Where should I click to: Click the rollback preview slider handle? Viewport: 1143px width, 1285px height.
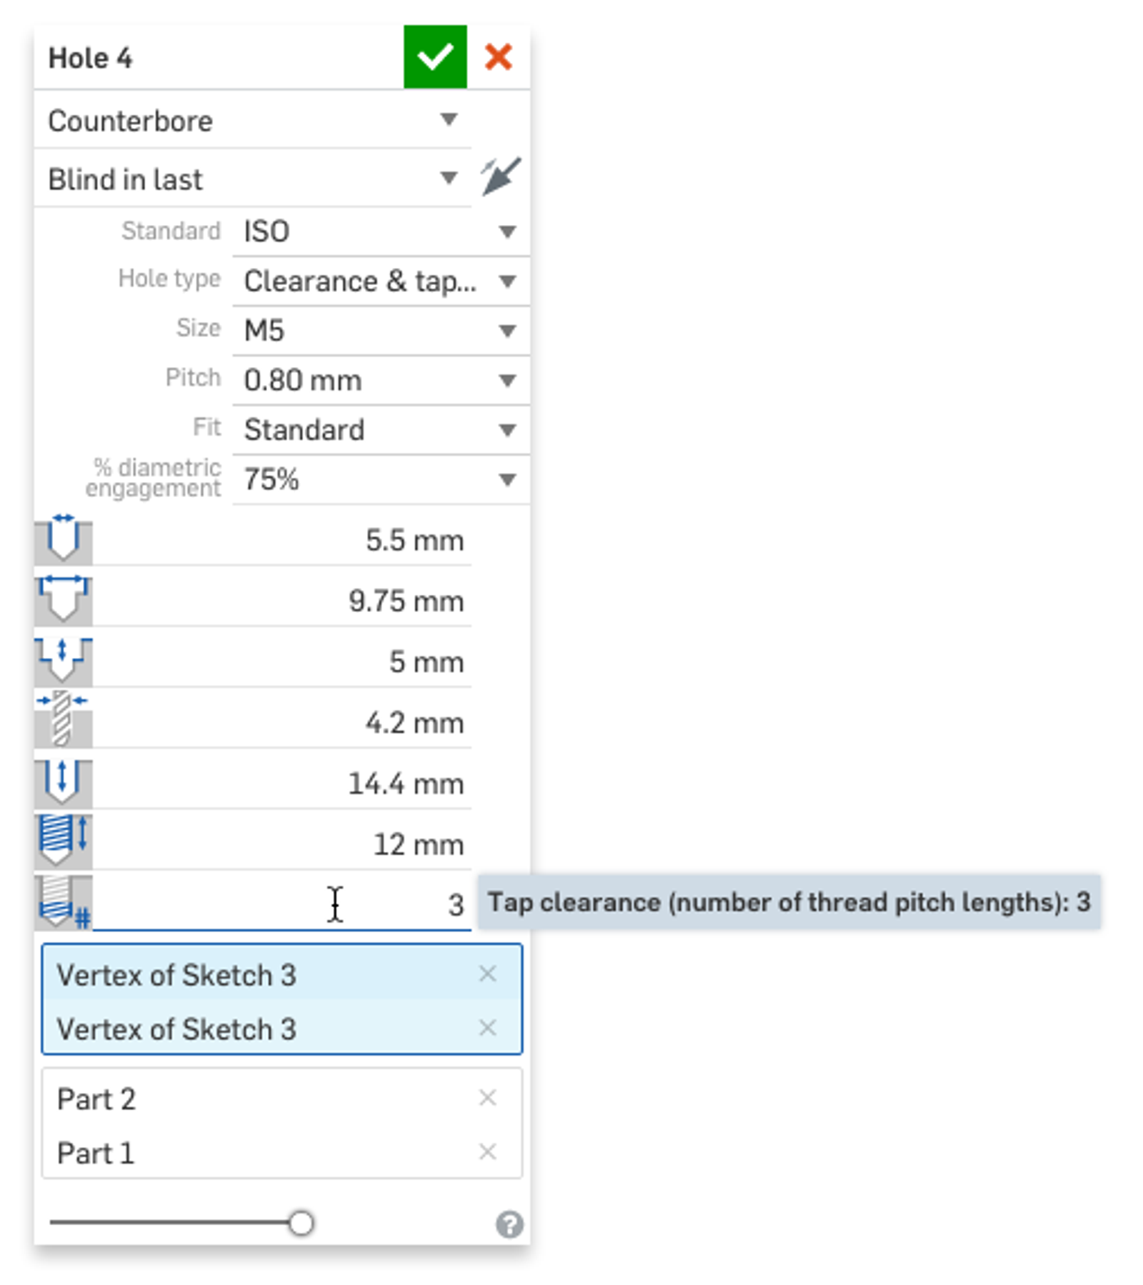(x=301, y=1223)
